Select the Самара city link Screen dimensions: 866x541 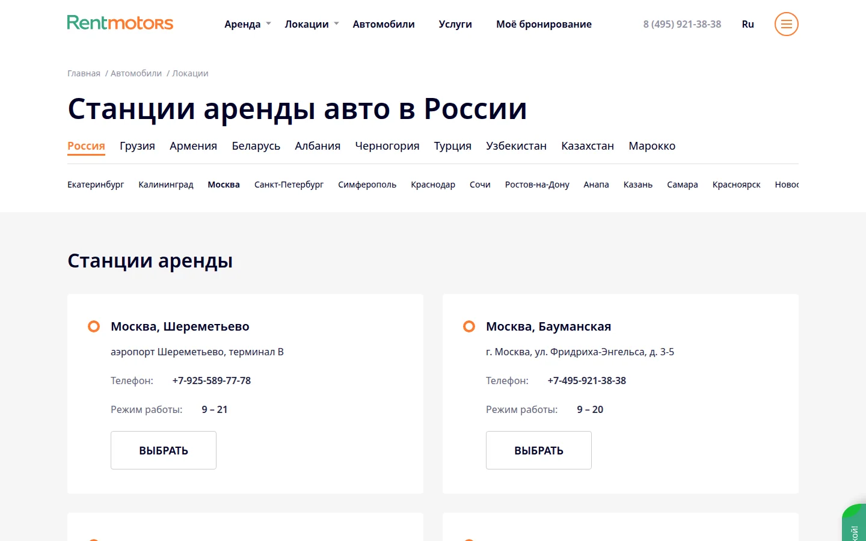tap(683, 185)
